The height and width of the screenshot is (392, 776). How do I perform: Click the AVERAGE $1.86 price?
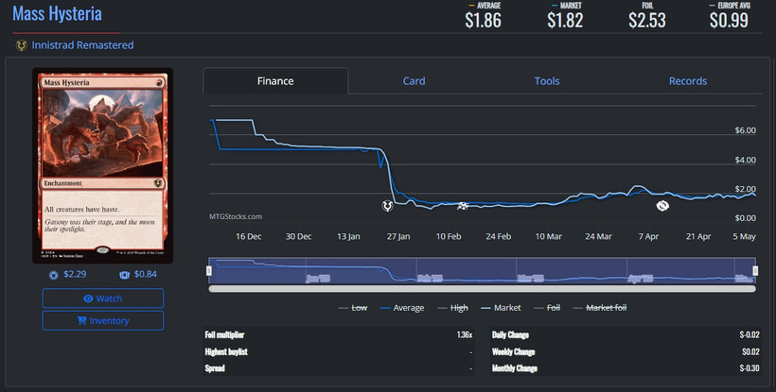[x=483, y=16]
